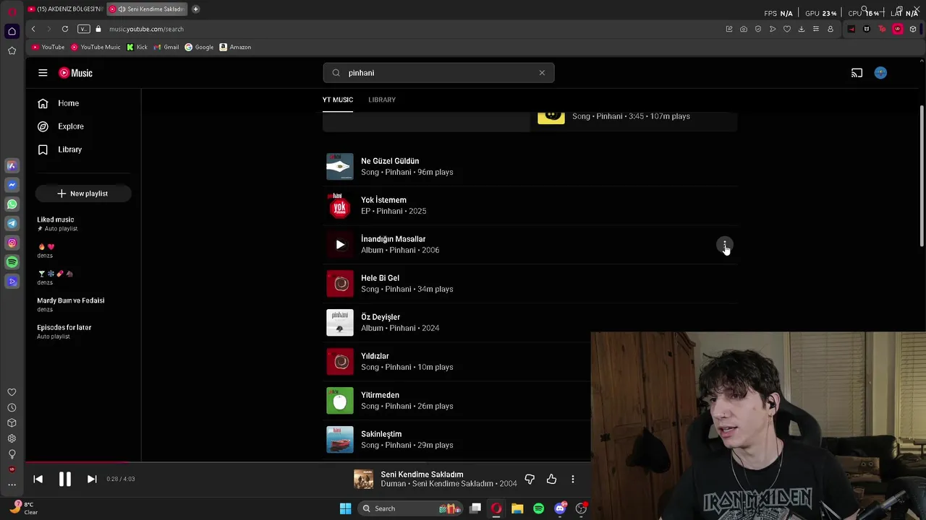Open WhatsApp in the browser sidebar
Image resolution: width=926 pixels, height=520 pixels.
(x=12, y=204)
